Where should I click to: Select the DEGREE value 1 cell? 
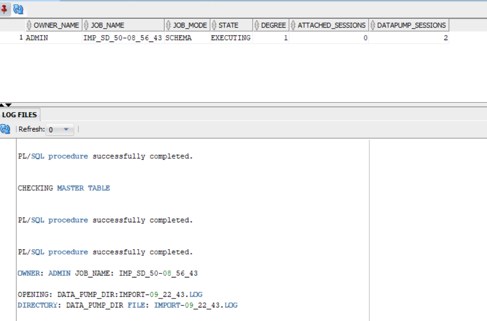(x=271, y=38)
